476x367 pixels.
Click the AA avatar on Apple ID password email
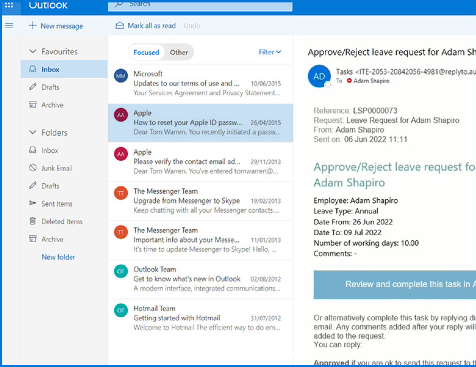pos(121,115)
